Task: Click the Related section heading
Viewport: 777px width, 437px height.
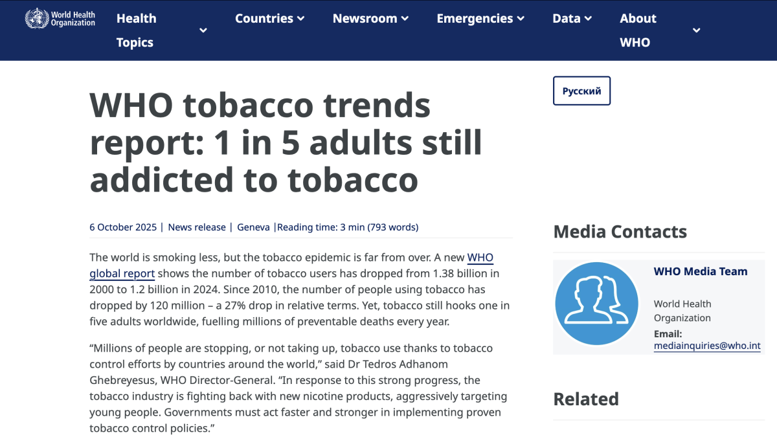Action: (586, 399)
